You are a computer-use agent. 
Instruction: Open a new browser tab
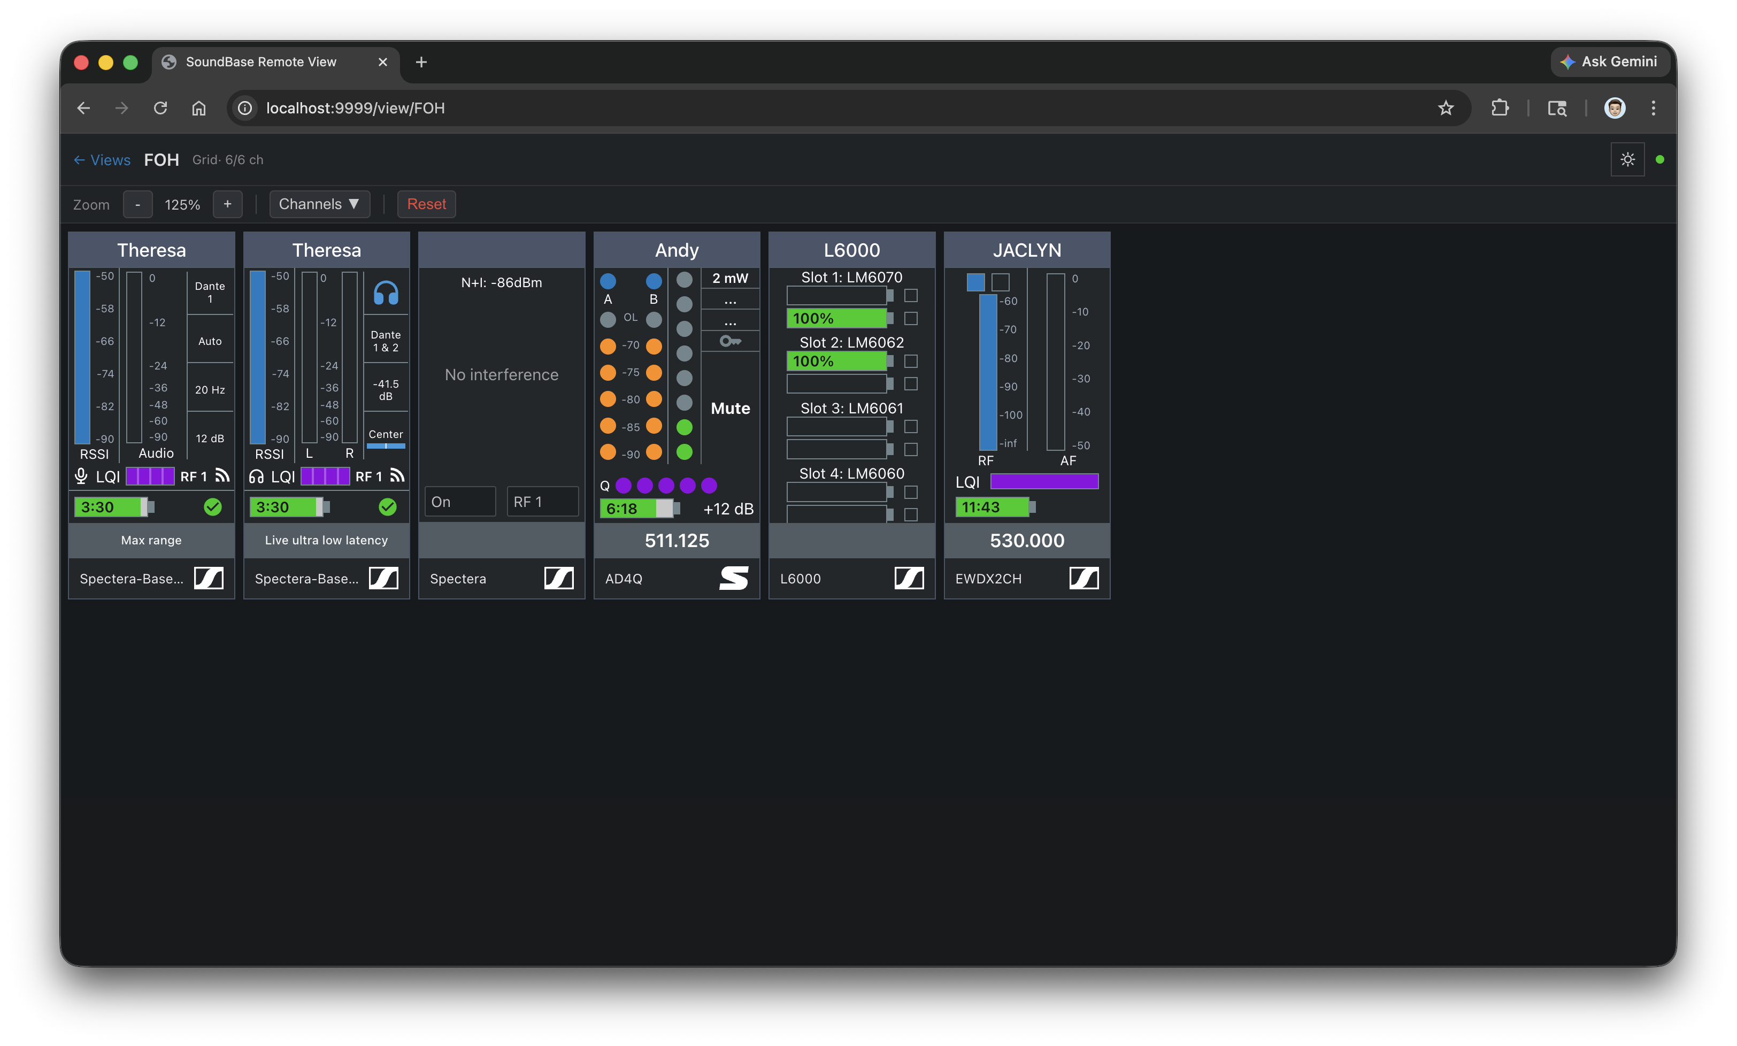[421, 62]
